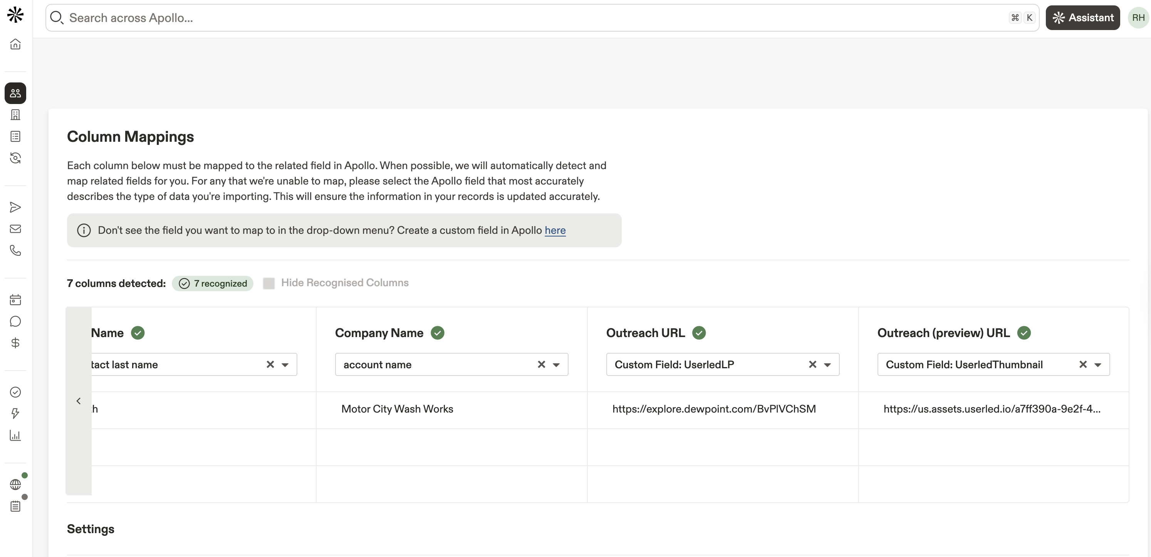
Task: Open the RH profile avatar menu
Action: 1138,18
